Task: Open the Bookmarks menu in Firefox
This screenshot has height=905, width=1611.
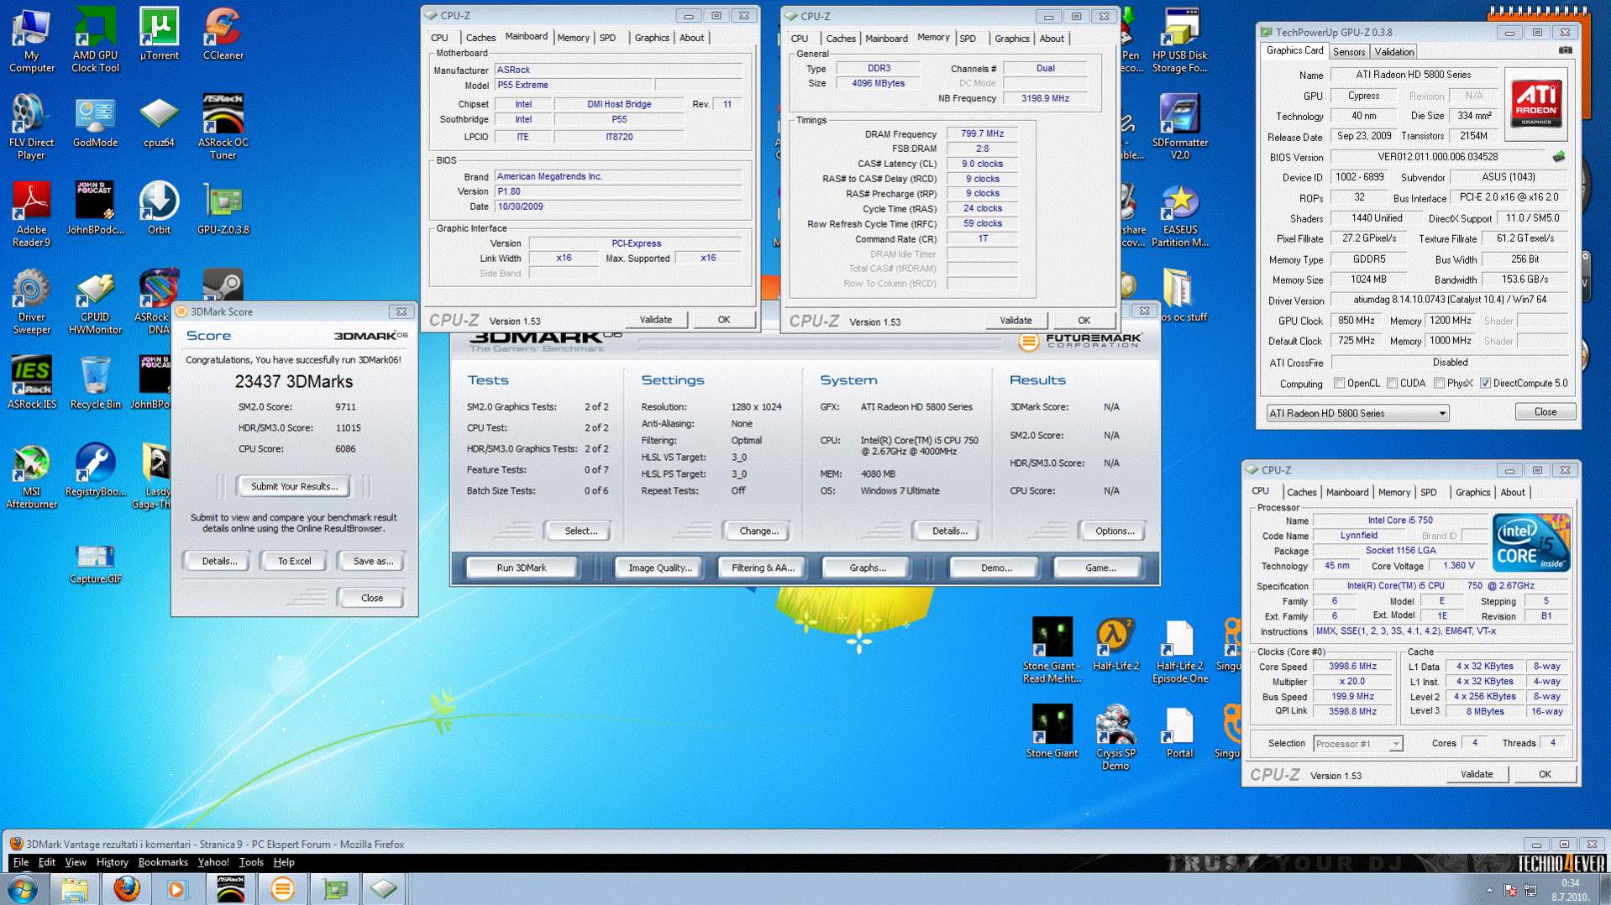Action: [x=162, y=862]
